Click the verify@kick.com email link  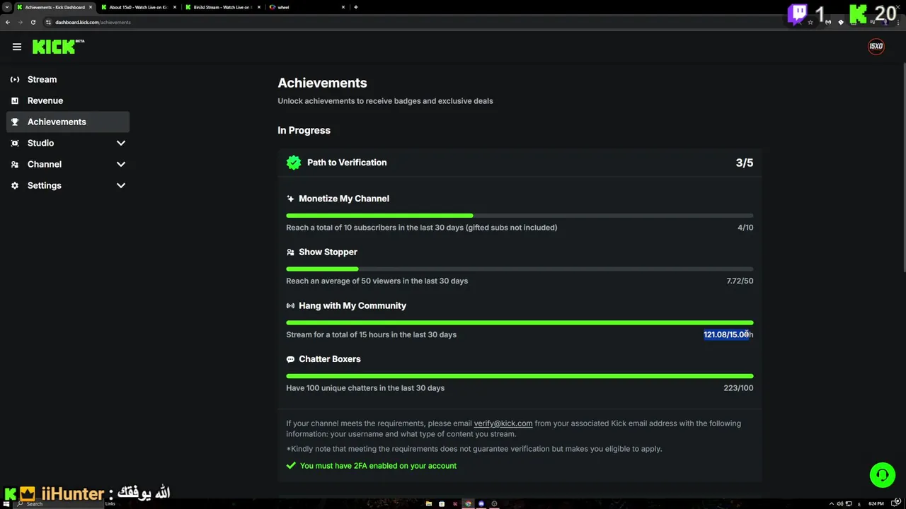coord(503,423)
